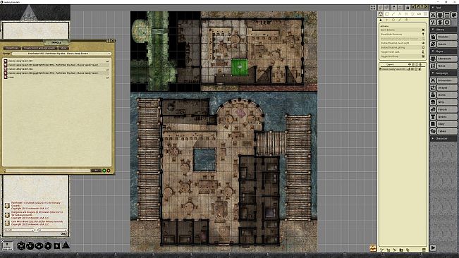Screen dimensions: 459x258
Task: Open link icon for Classic Seedy Tavern 001
Action: pyautogui.click(x=6, y=61)
